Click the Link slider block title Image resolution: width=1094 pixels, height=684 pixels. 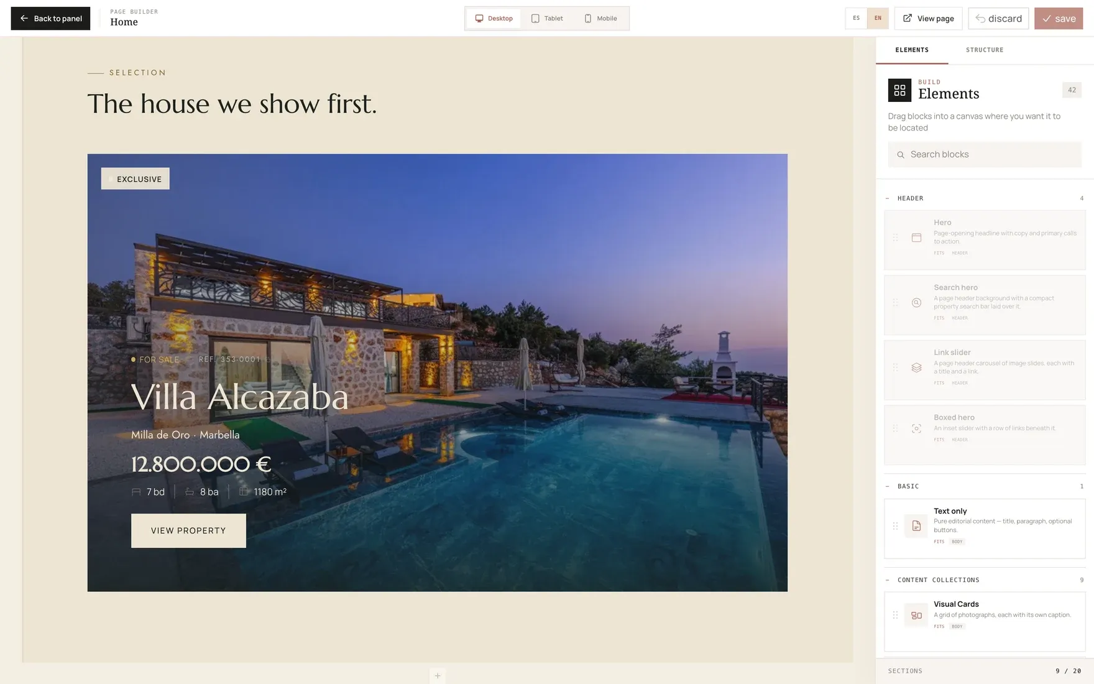pos(952,353)
